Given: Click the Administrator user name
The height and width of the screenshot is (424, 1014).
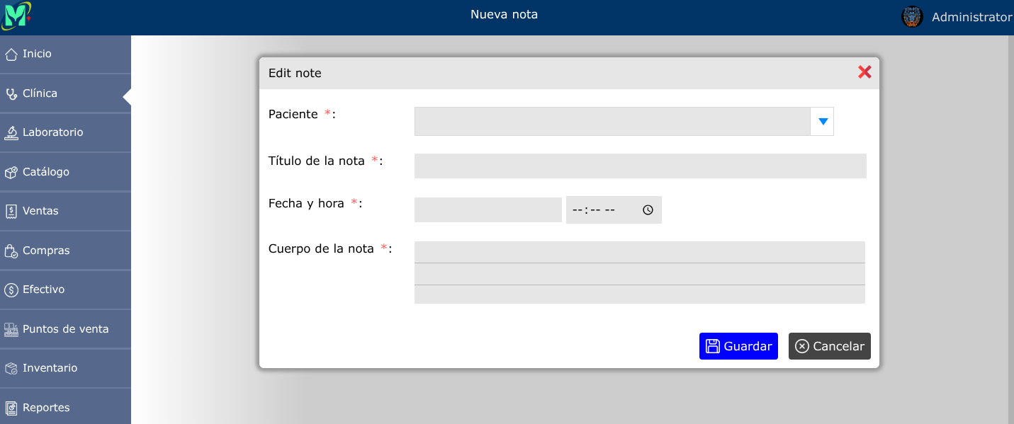Looking at the screenshot, I should (x=971, y=17).
